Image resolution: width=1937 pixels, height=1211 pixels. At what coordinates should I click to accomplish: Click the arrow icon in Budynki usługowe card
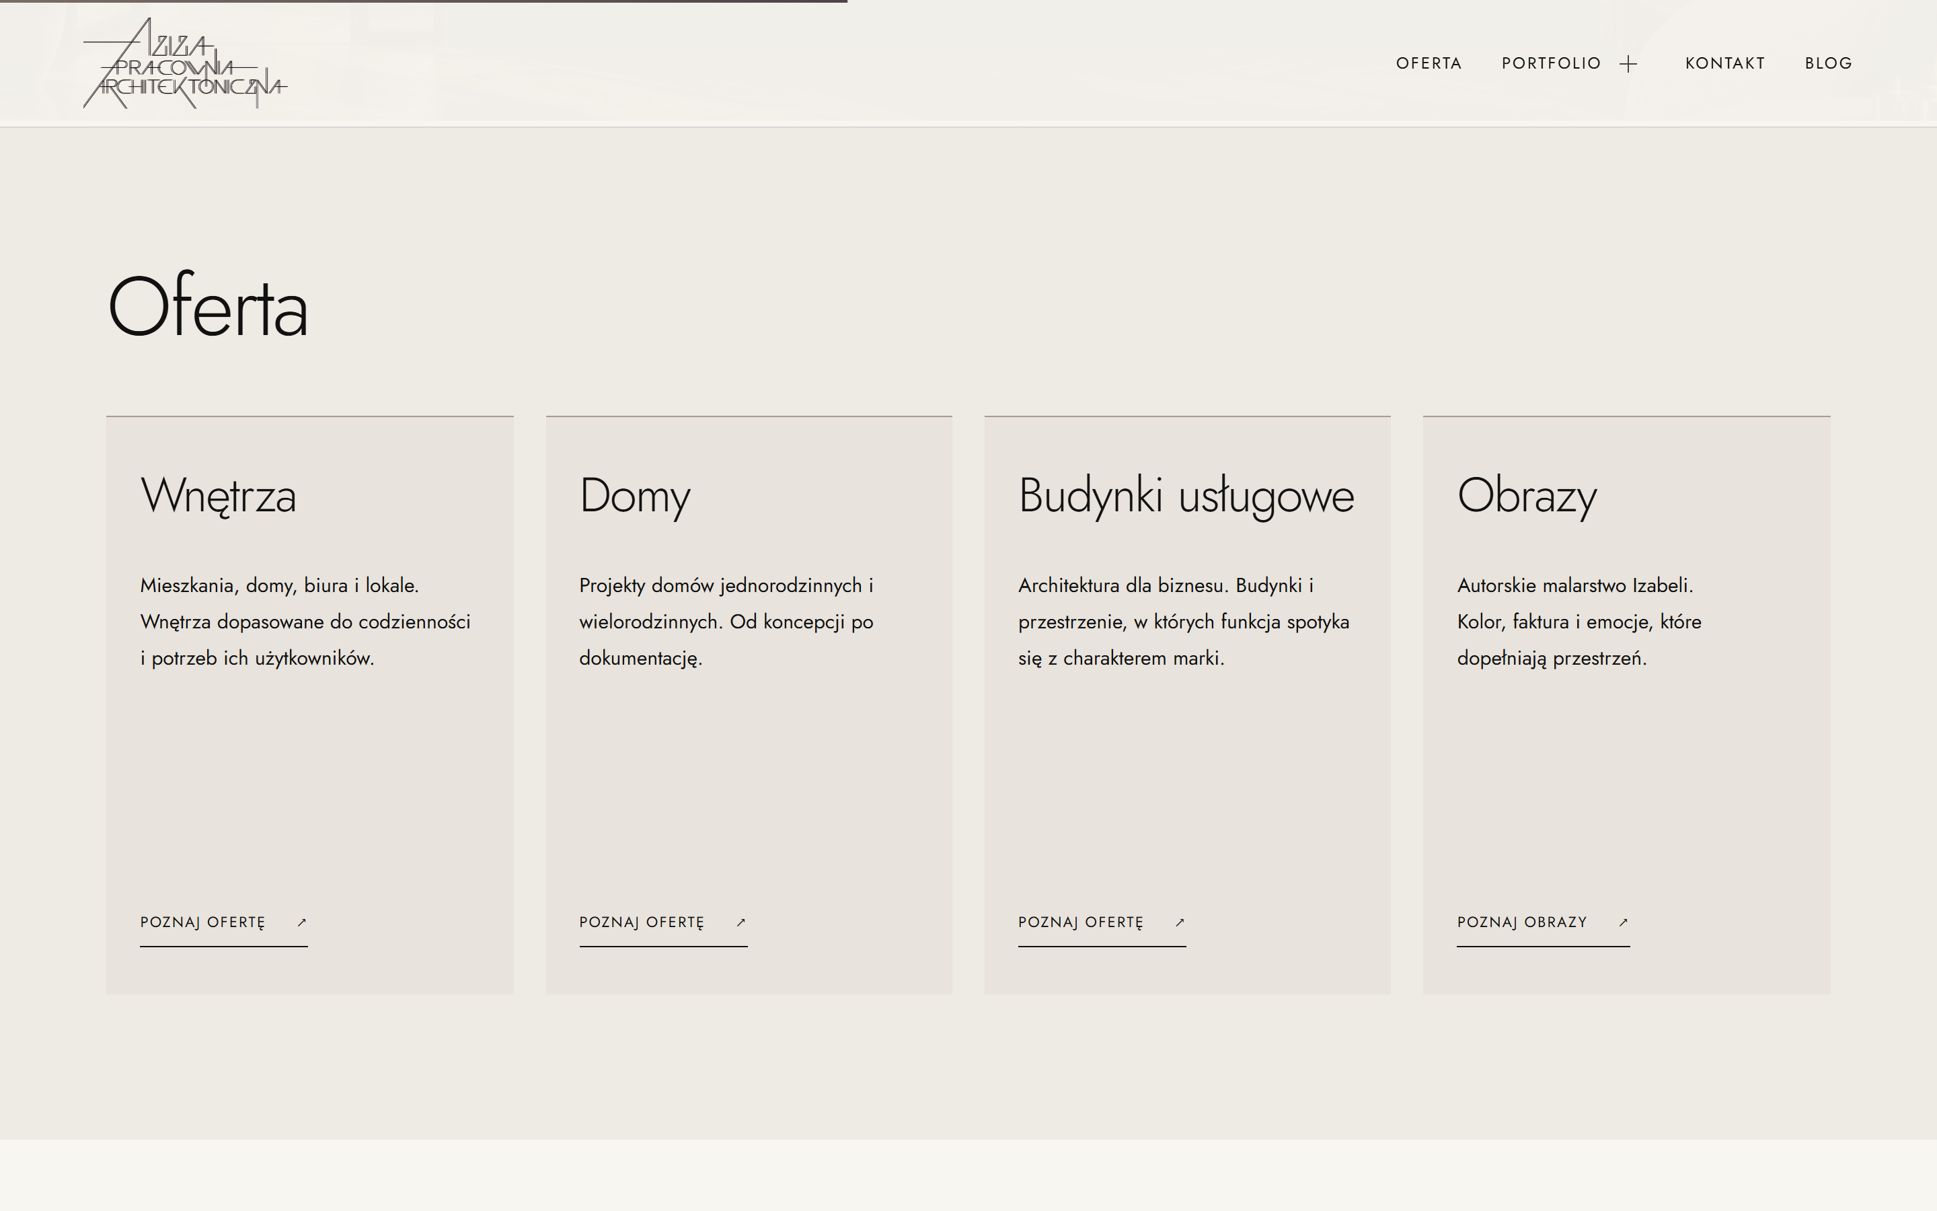point(1180,922)
